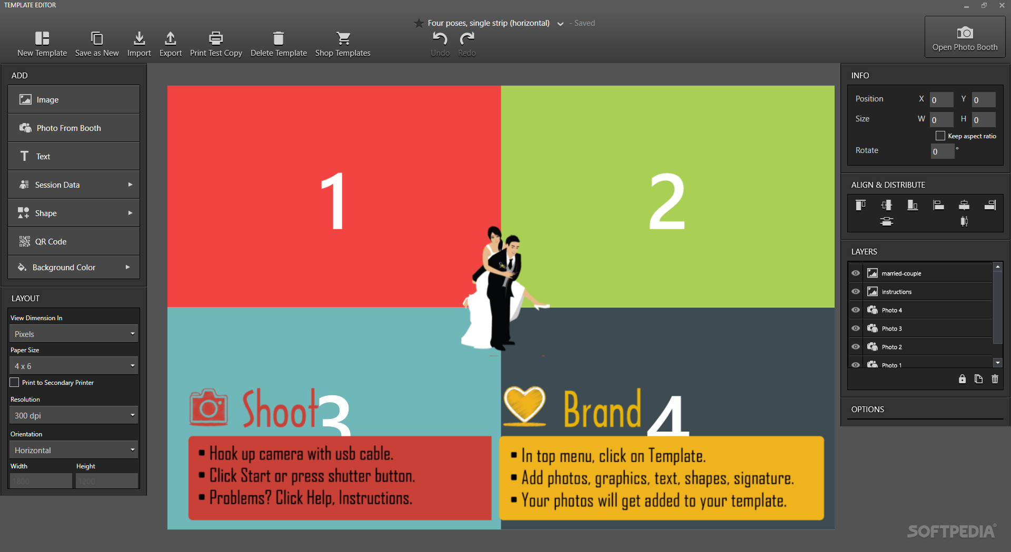The width and height of the screenshot is (1011, 552).
Task: Click the Position Y input field
Action: click(984, 100)
